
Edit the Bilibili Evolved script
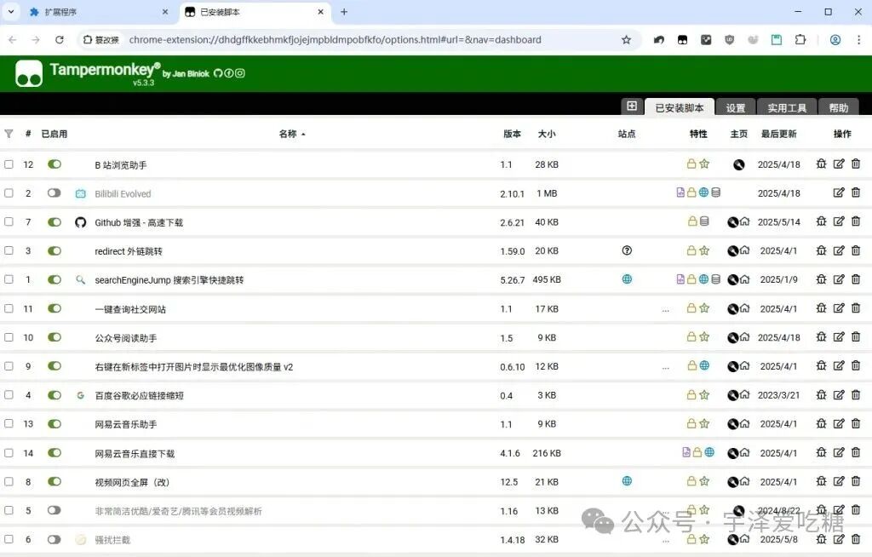tap(839, 193)
